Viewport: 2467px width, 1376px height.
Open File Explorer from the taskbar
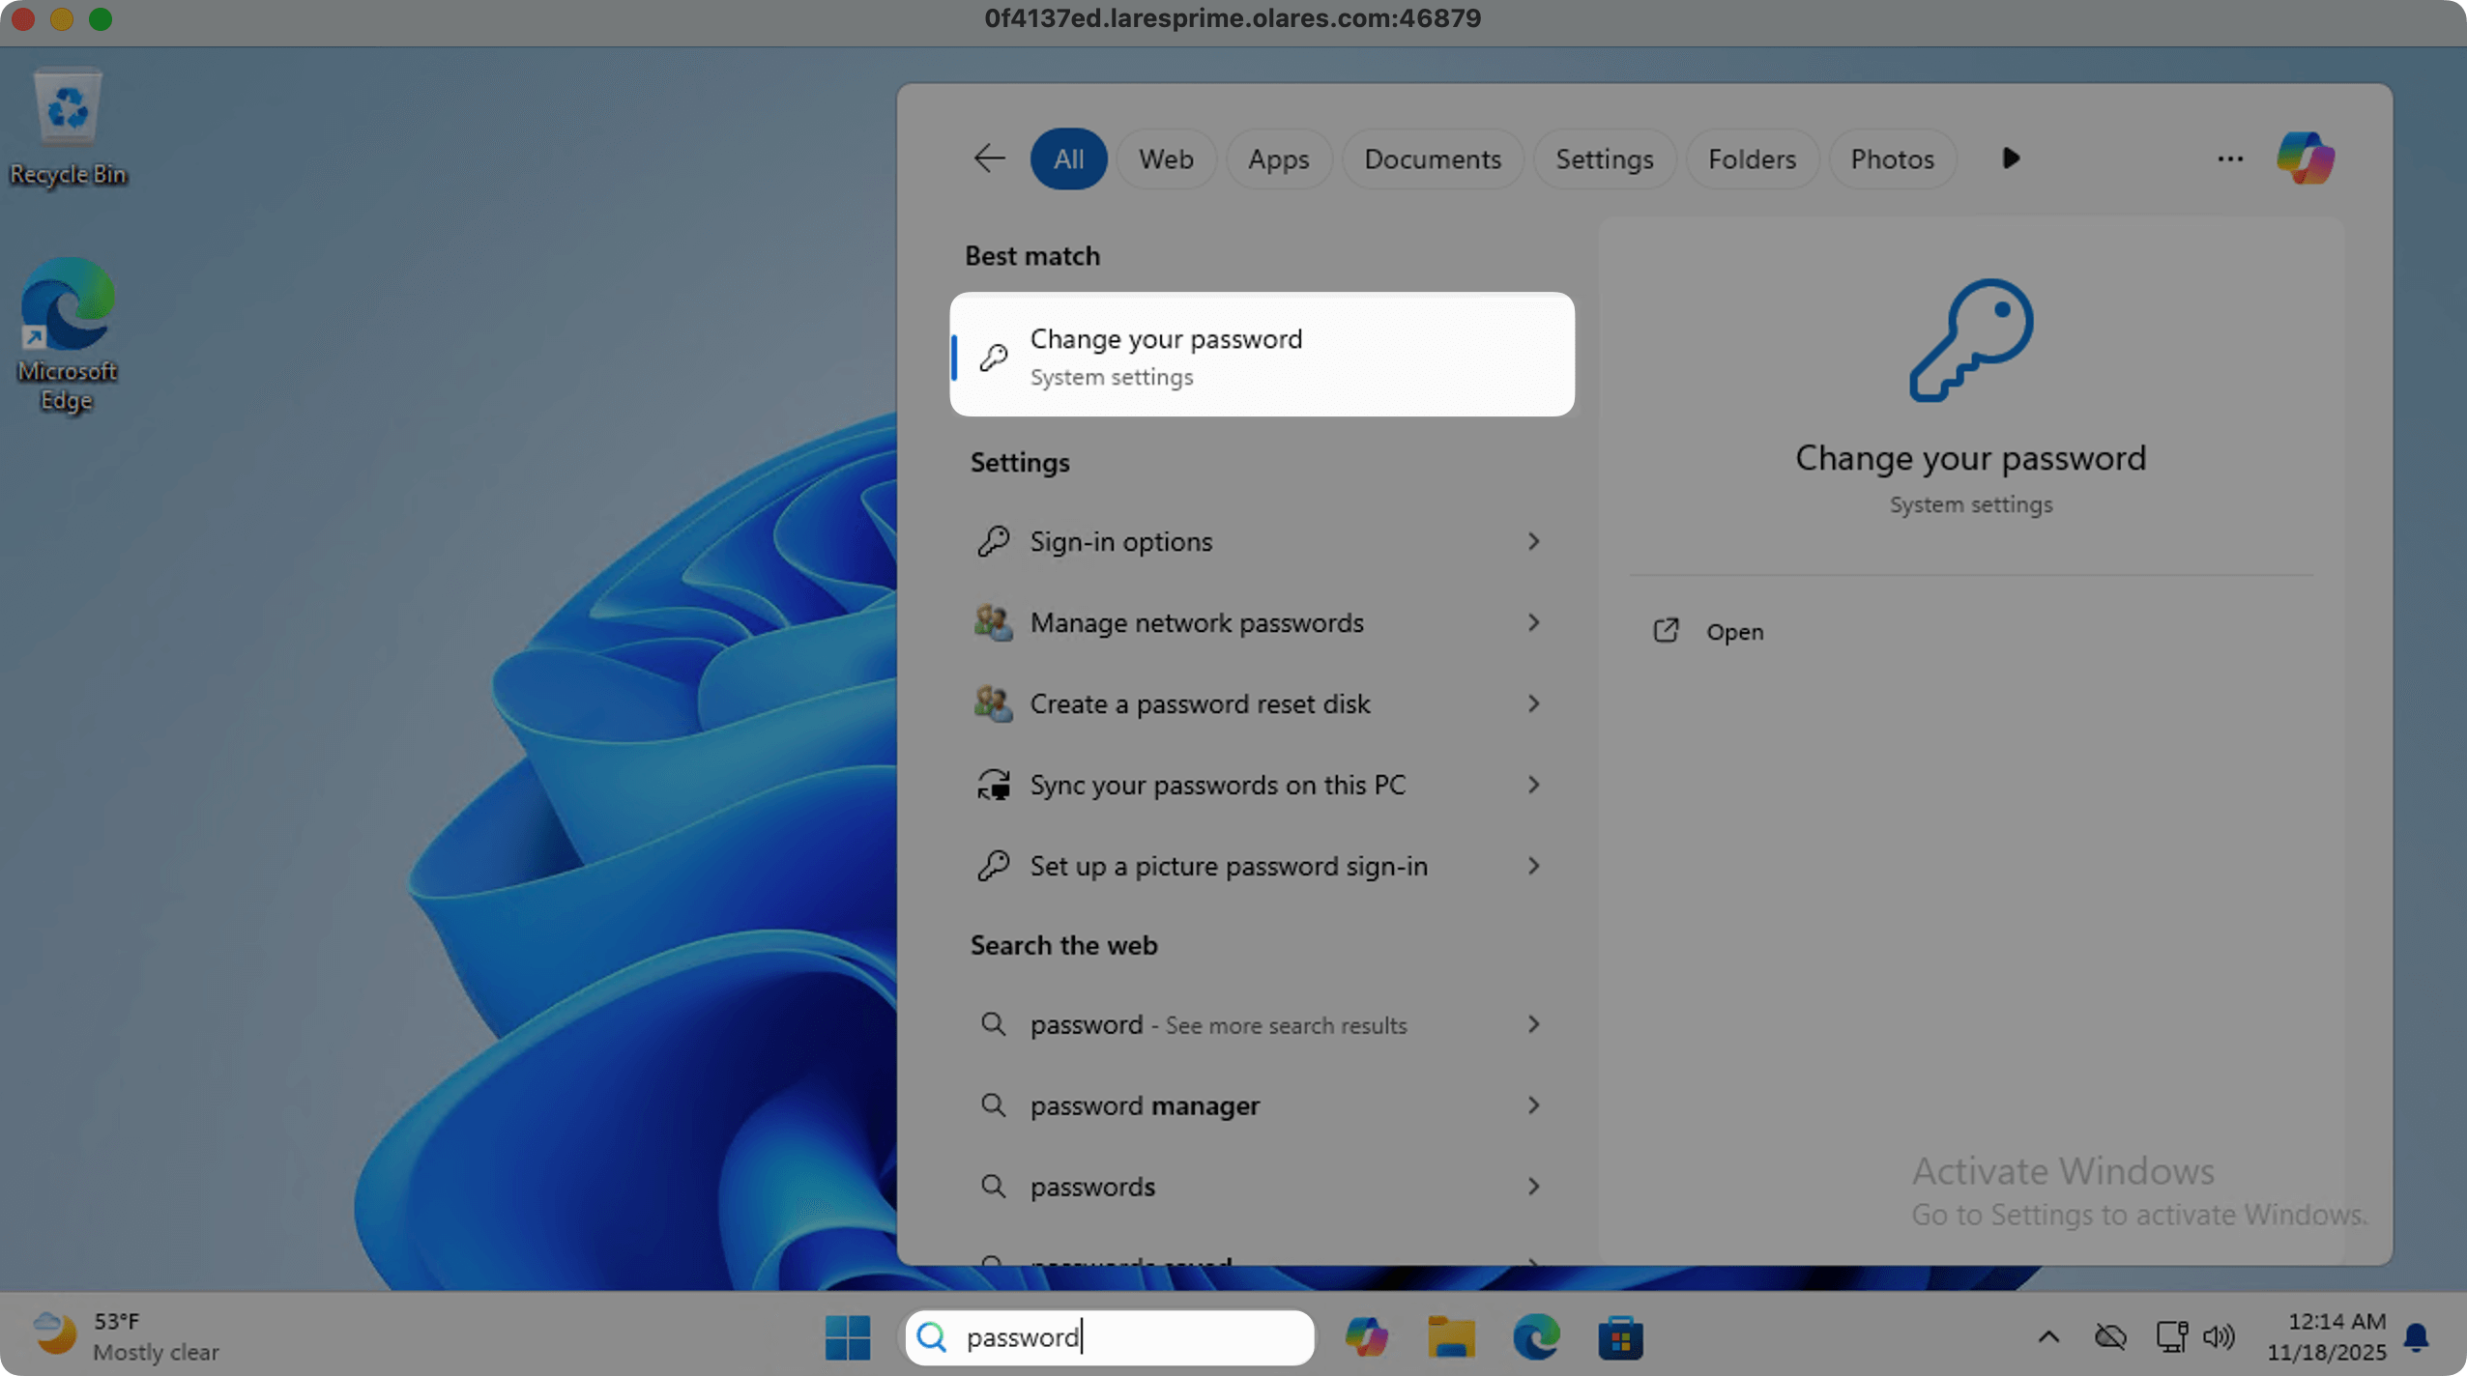coord(1453,1337)
